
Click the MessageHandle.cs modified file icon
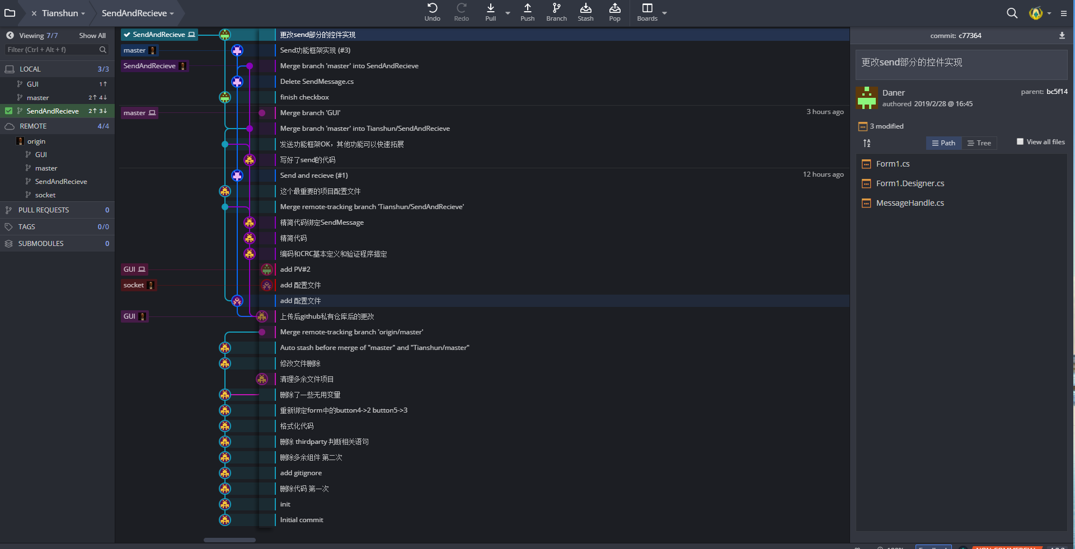[866, 203]
